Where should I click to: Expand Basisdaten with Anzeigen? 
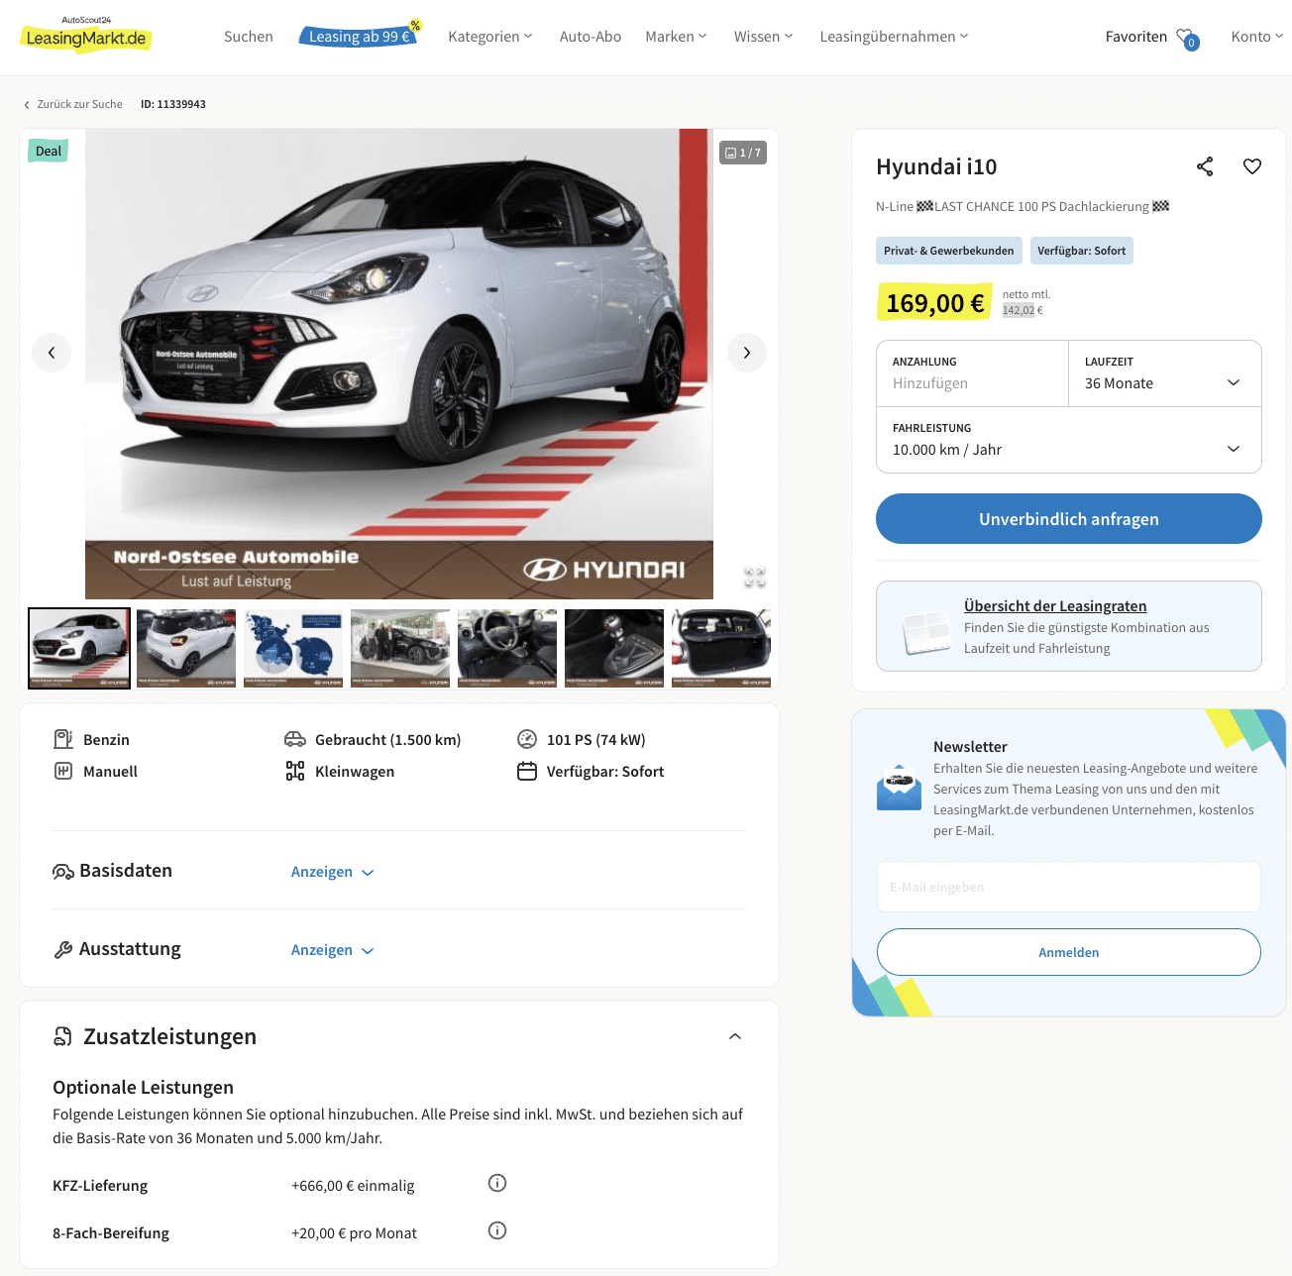coord(333,872)
